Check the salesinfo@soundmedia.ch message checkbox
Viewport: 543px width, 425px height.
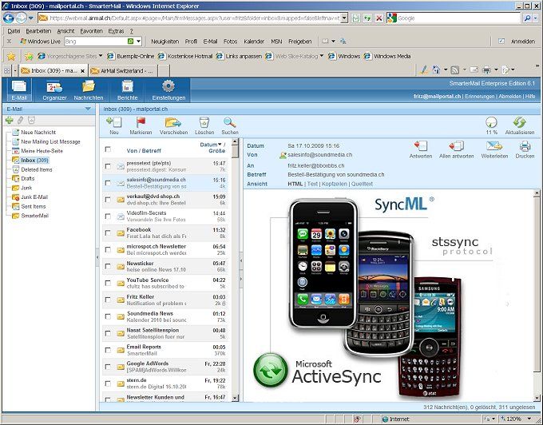point(108,183)
